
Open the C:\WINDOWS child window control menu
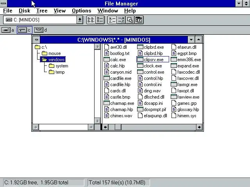point(36,40)
